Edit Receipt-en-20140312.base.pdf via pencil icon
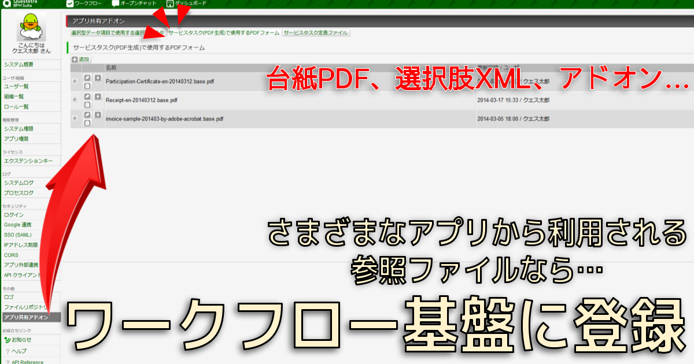Image resolution: width=694 pixels, height=364 pixels. point(87,96)
